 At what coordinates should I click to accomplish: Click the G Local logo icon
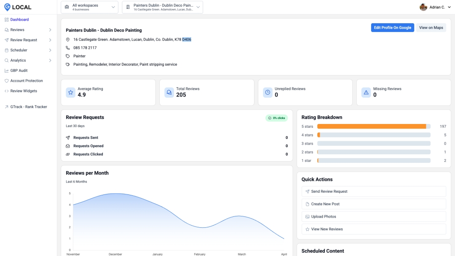tap(7, 7)
